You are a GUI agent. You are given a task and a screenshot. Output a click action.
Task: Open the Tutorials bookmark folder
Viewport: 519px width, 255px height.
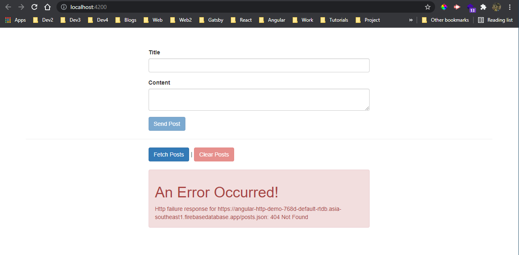334,20
